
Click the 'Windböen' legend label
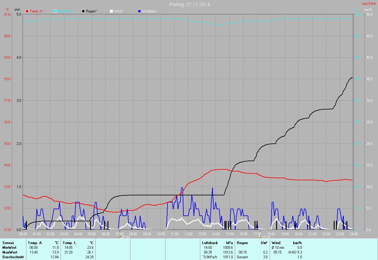pyautogui.click(x=149, y=11)
